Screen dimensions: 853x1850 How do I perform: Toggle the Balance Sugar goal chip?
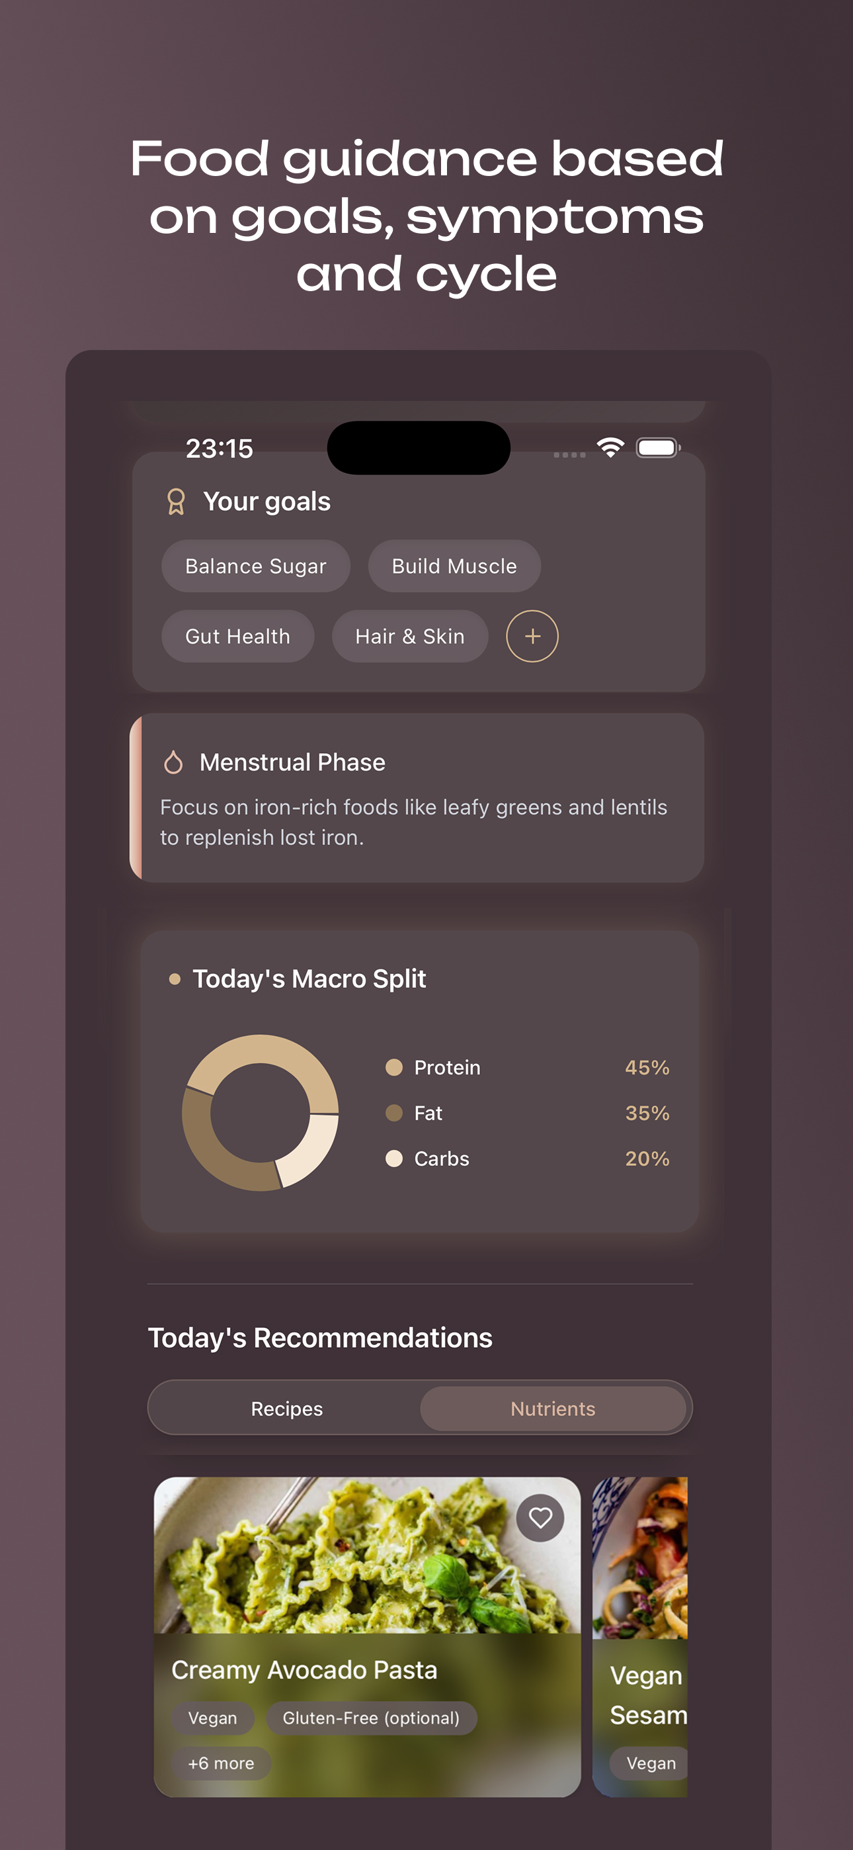256,566
